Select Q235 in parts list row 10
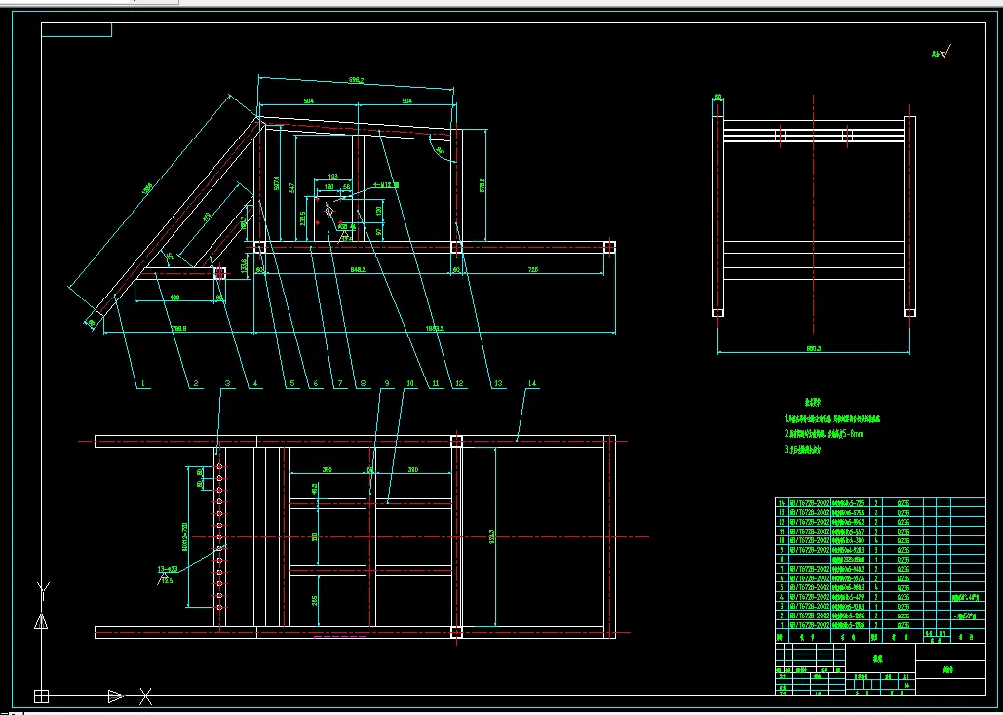 (x=903, y=541)
